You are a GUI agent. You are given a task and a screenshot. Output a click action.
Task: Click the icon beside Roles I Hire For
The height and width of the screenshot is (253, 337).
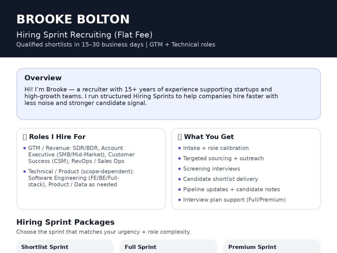click(x=25, y=137)
